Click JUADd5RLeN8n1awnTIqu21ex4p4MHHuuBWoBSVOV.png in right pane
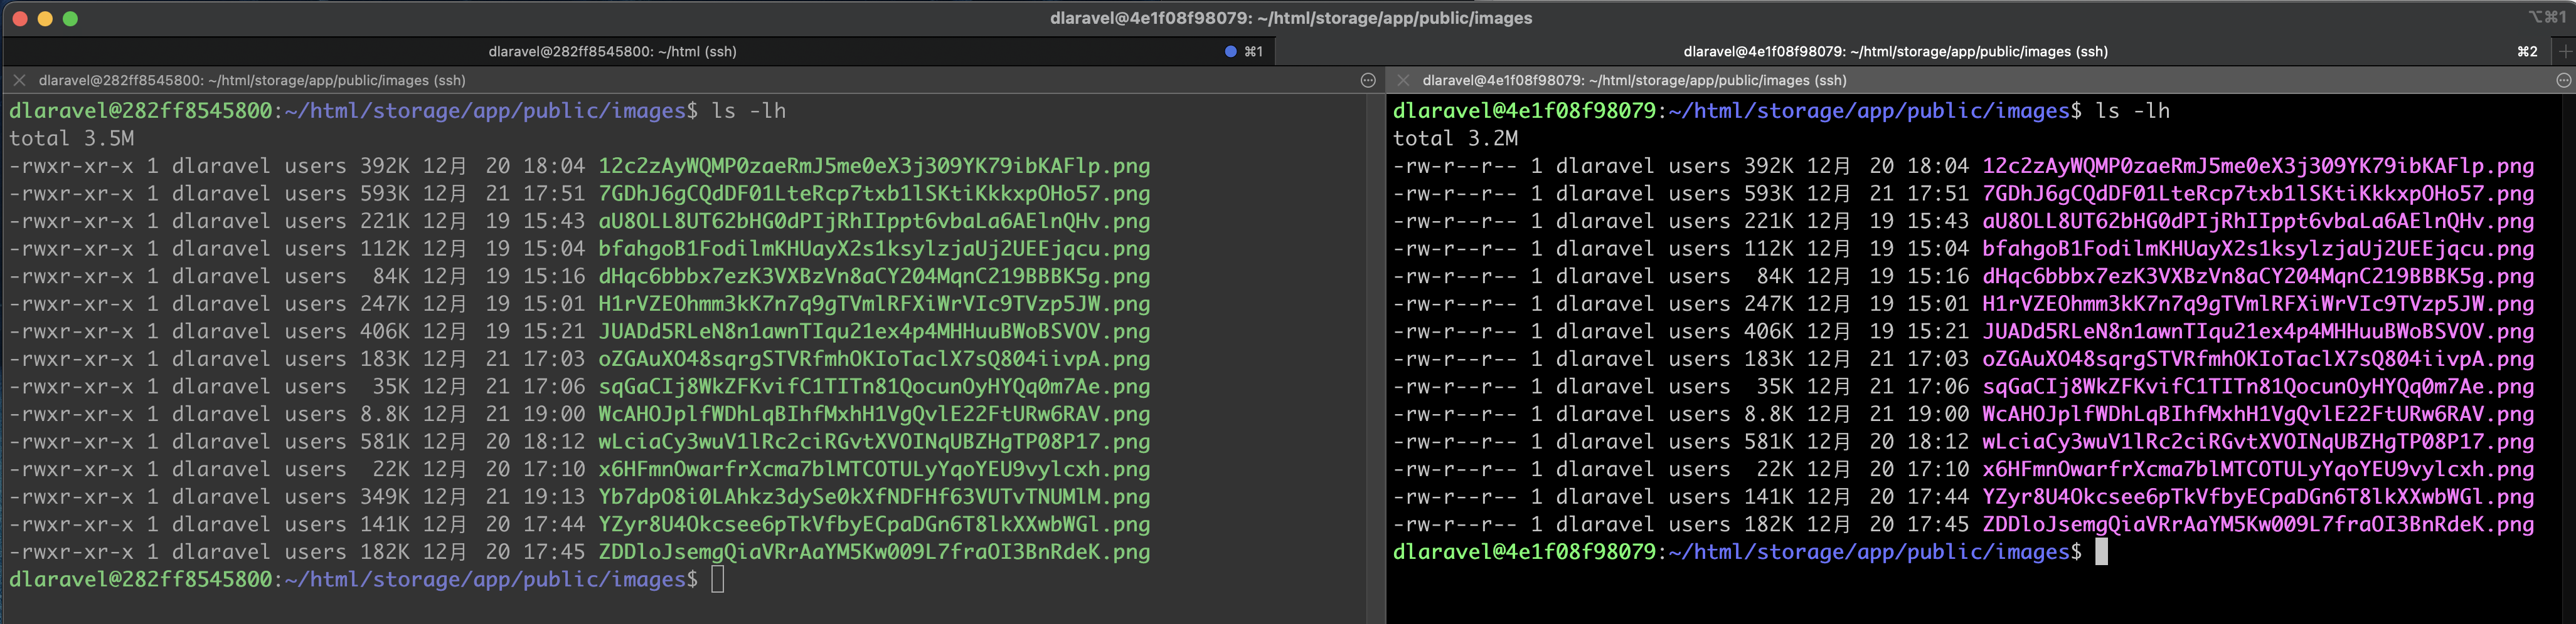The height and width of the screenshot is (624, 2576). click(x=2258, y=331)
